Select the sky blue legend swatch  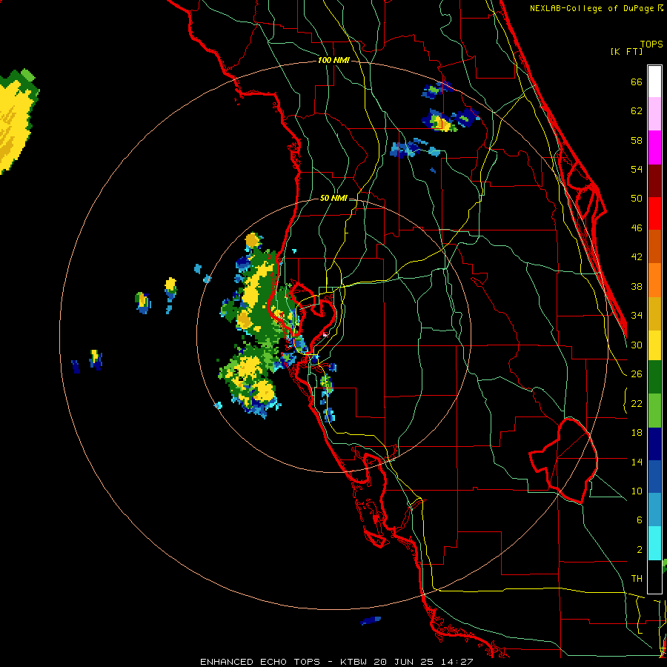pyautogui.click(x=654, y=510)
